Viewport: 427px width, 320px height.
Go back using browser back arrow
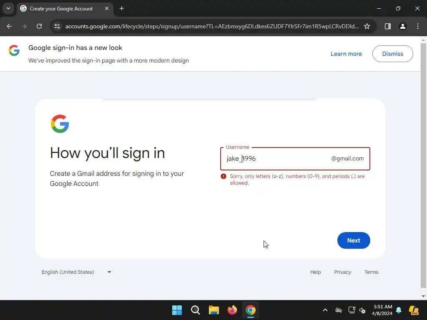pyautogui.click(x=9, y=26)
